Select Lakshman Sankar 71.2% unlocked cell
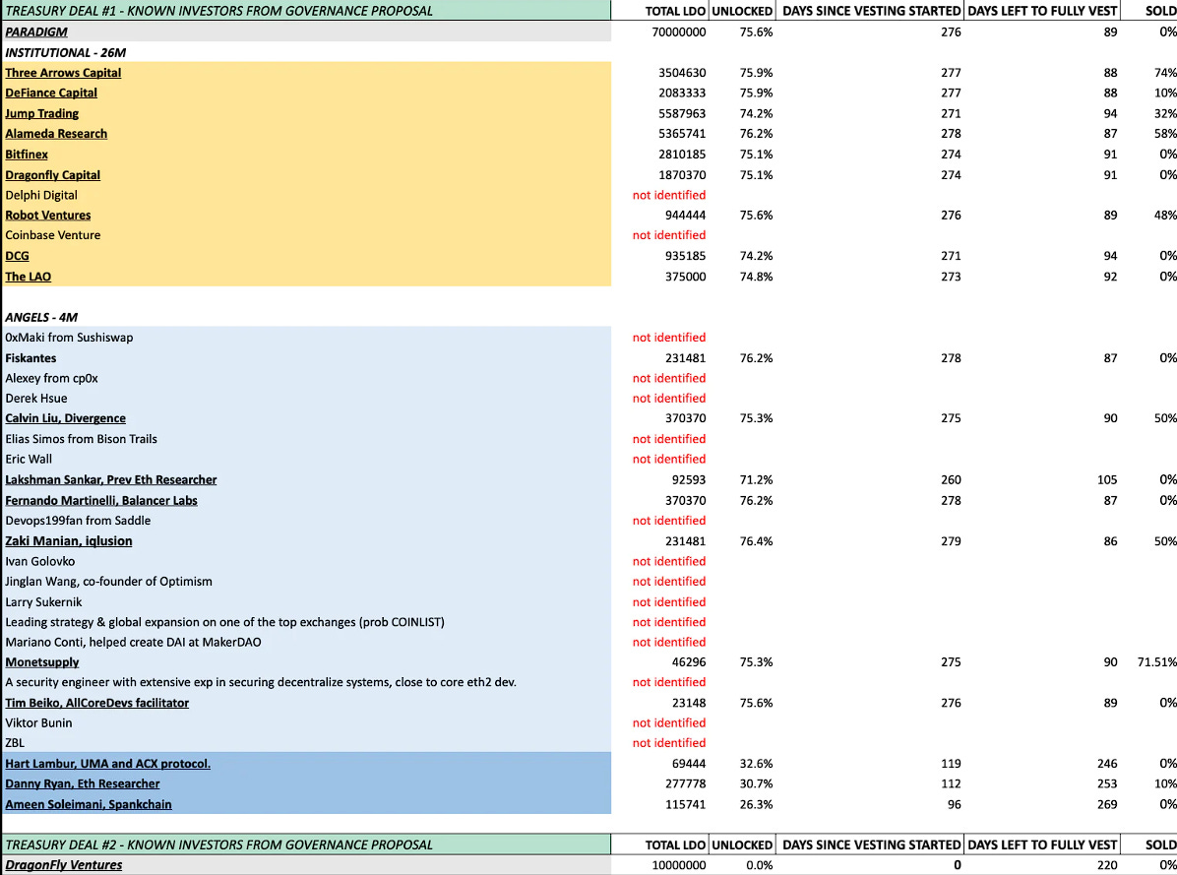 (756, 479)
